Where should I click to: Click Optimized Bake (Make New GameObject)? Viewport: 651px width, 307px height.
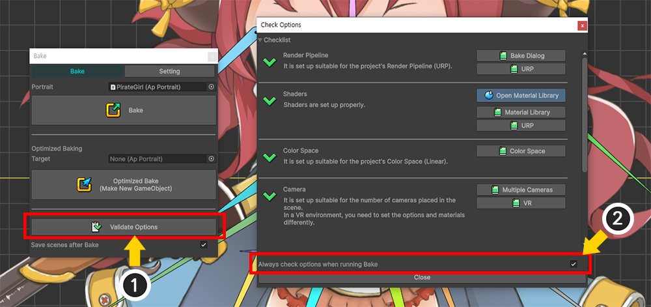pos(124,185)
